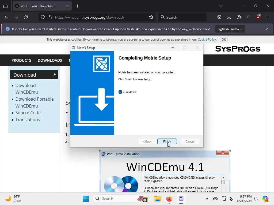
Task: Open the PRODUCTS menu
Action: (x=21, y=60)
